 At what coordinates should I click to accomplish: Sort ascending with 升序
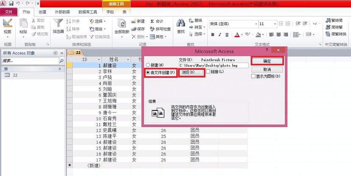coord(73,21)
